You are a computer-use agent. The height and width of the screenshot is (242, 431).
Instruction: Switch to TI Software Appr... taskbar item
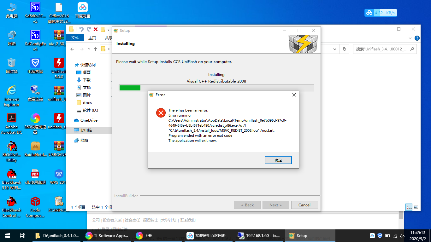[x=107, y=236]
